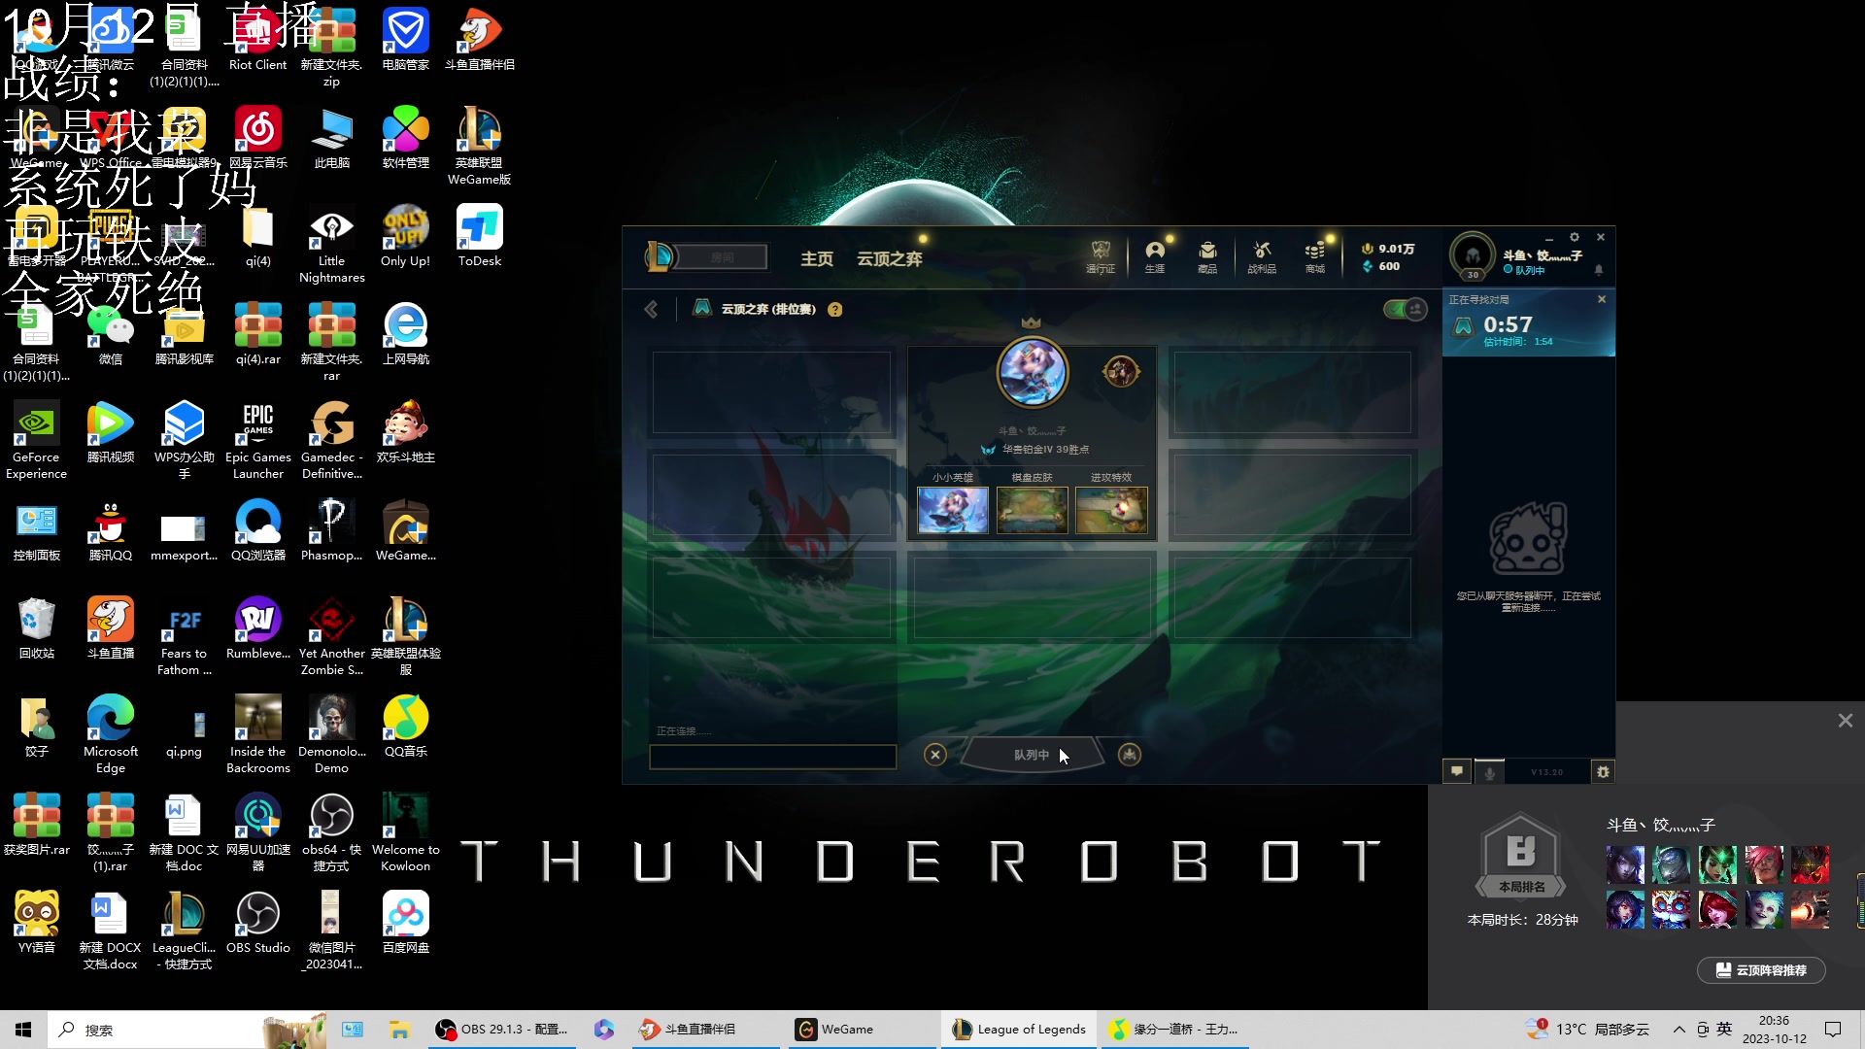Image resolution: width=1865 pixels, height=1049 pixels.
Task: Click the microphone voice icon in social panel
Action: pyautogui.click(x=1489, y=772)
